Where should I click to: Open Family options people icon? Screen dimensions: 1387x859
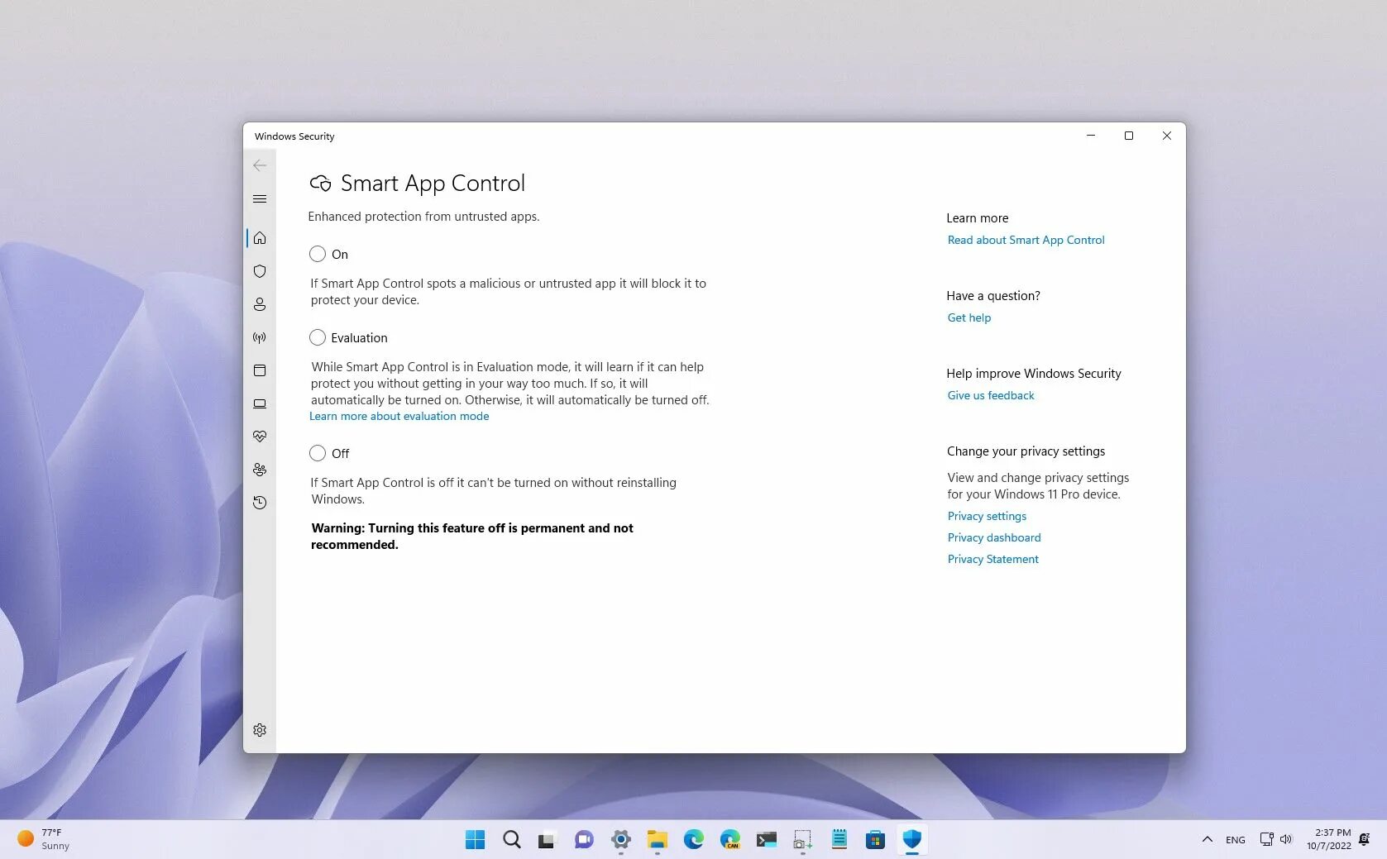260,470
